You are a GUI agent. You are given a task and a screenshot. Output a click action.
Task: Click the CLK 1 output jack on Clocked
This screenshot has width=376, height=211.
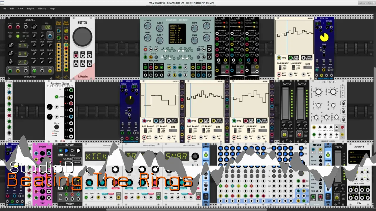pos(34,70)
